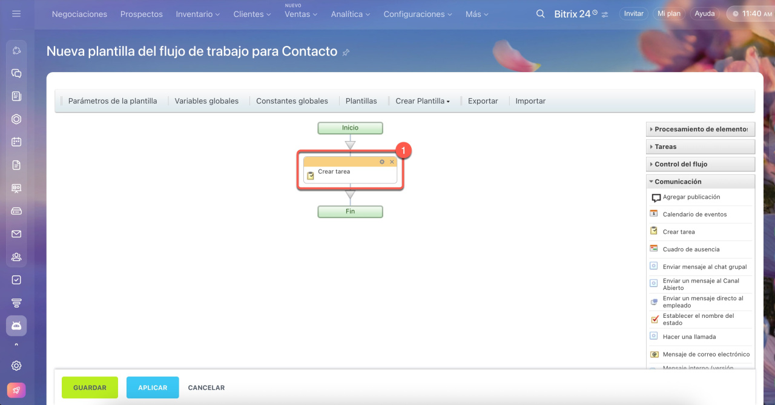Open the calendar sidebar icon
Viewport: 775px width, 405px height.
click(x=16, y=142)
